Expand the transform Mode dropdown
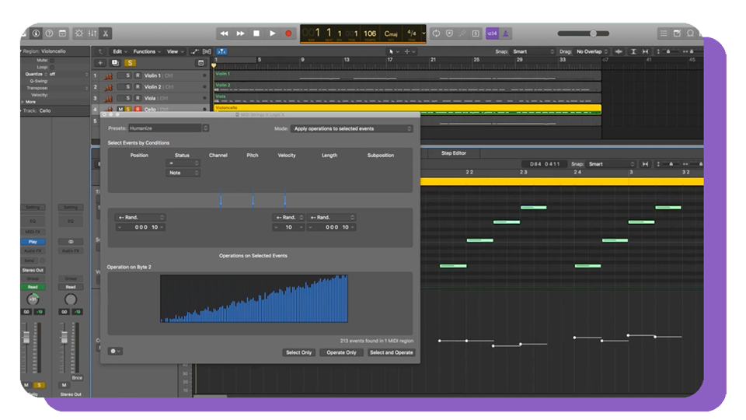746x420 pixels. tap(352, 128)
